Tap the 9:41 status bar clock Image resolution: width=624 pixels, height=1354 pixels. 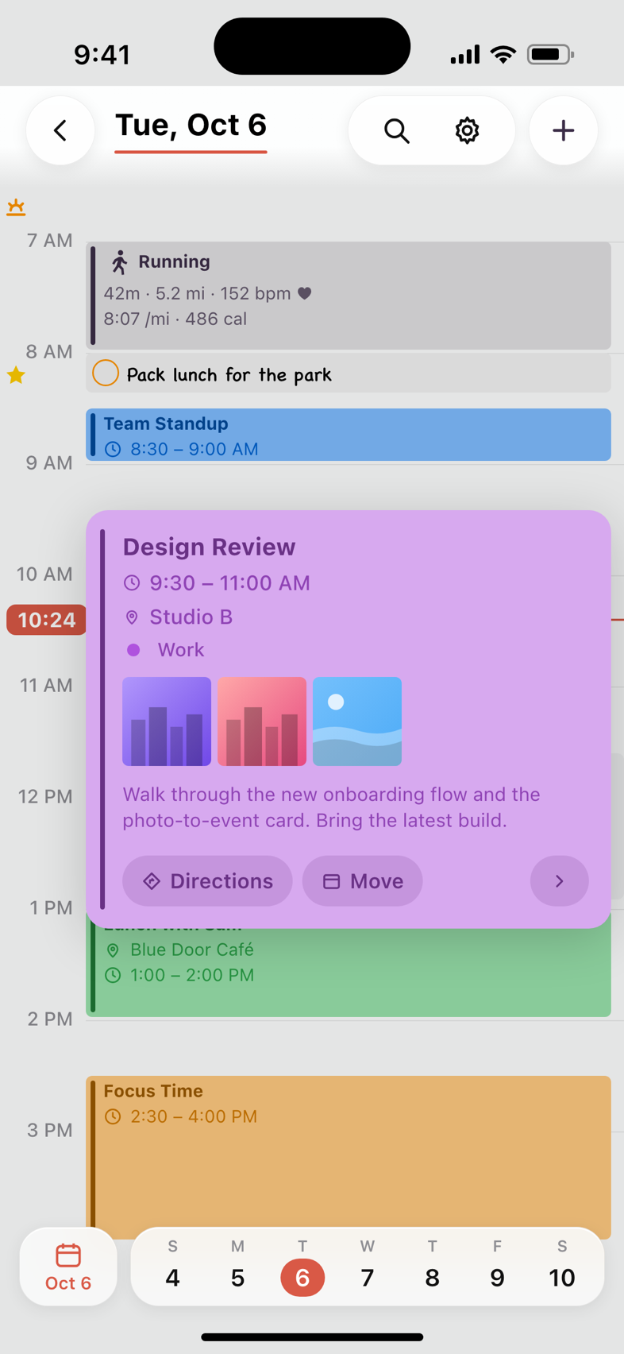pyautogui.click(x=102, y=54)
